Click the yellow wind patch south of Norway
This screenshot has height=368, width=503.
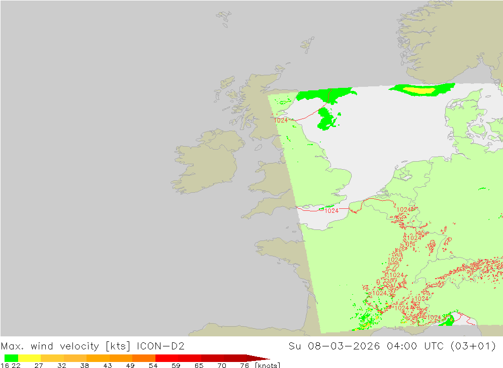pos(420,91)
